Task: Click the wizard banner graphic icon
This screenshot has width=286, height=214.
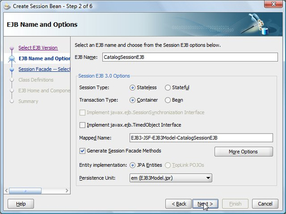Action: pyautogui.click(x=256, y=24)
